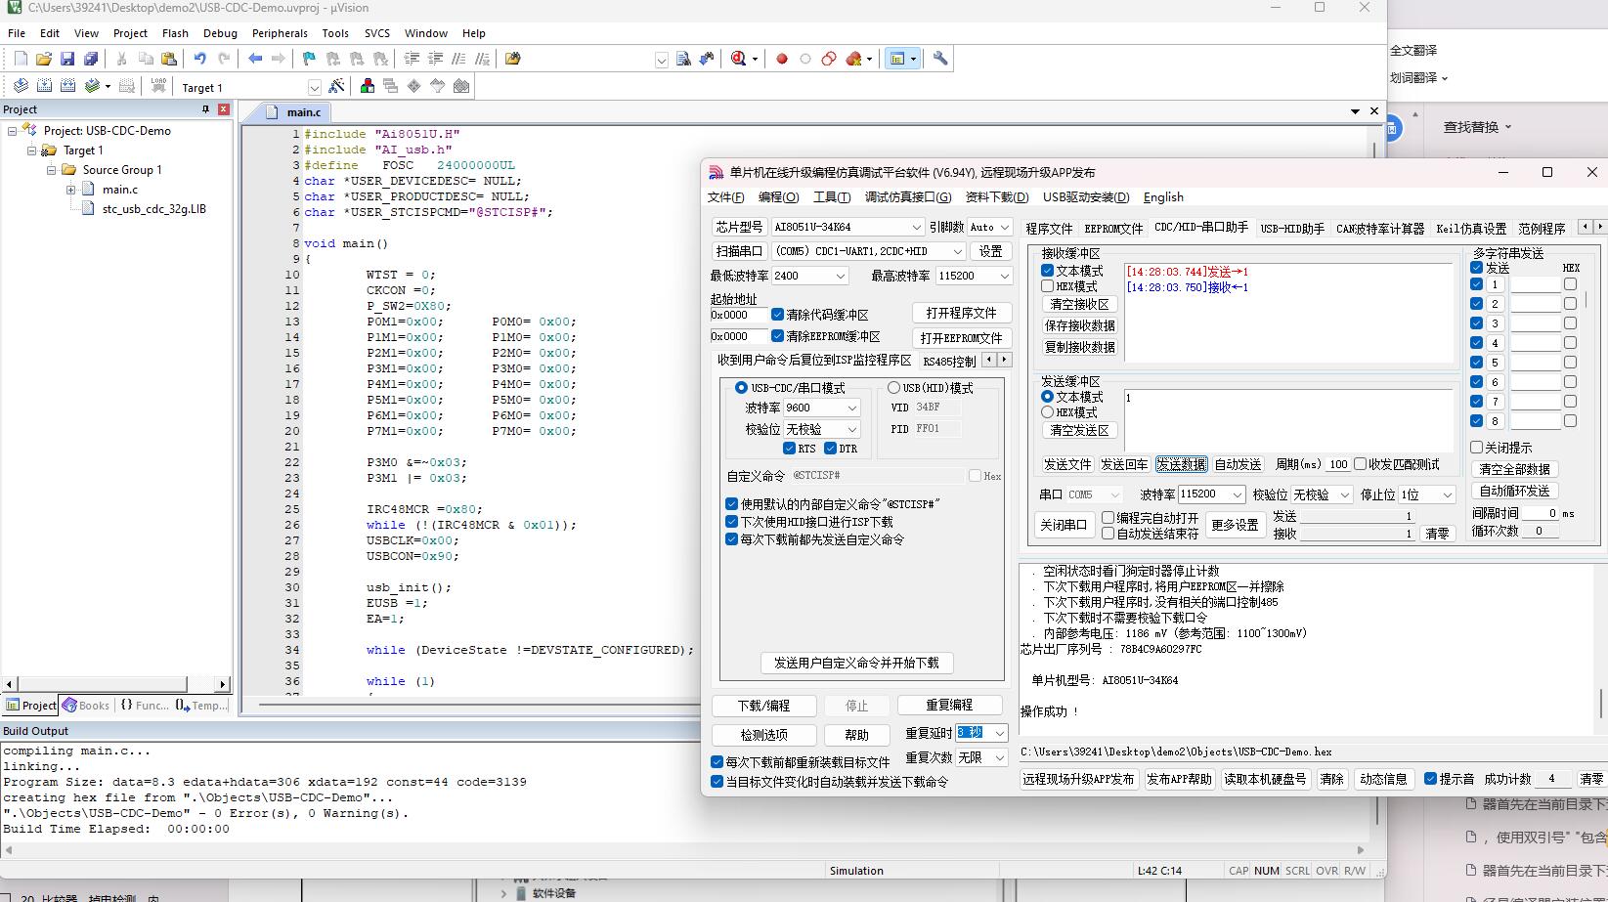Select HEX模式 radio in send buffer

1047,412
